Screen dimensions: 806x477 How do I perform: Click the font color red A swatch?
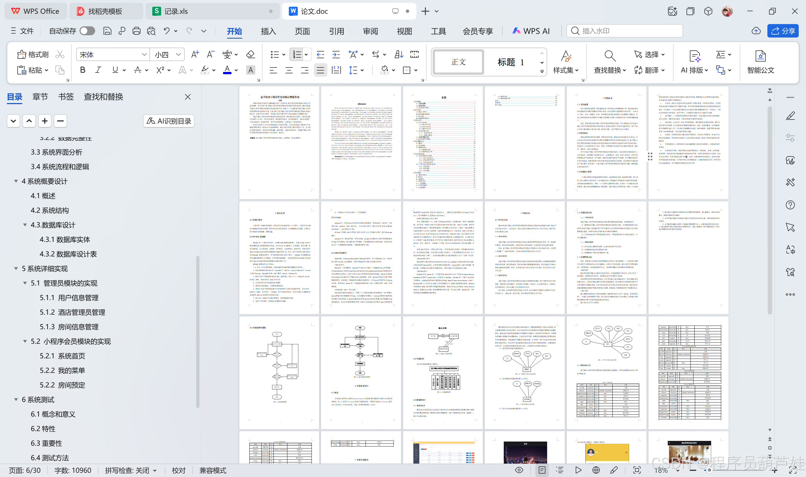[x=227, y=70]
